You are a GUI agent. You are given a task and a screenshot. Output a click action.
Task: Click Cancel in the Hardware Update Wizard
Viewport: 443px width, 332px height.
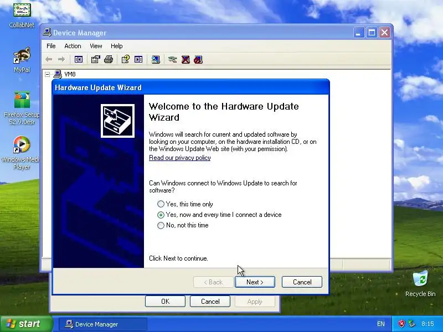pyautogui.click(x=302, y=282)
